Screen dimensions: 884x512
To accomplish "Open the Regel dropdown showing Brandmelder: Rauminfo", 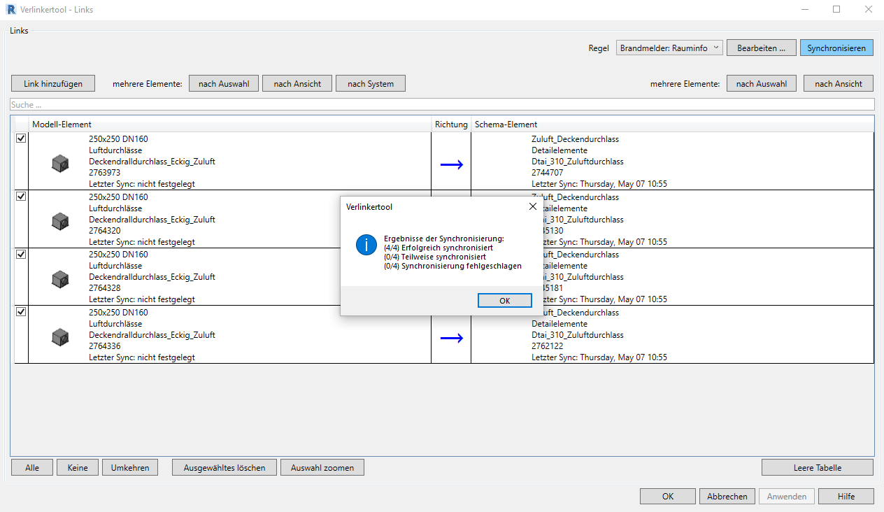I will click(669, 48).
